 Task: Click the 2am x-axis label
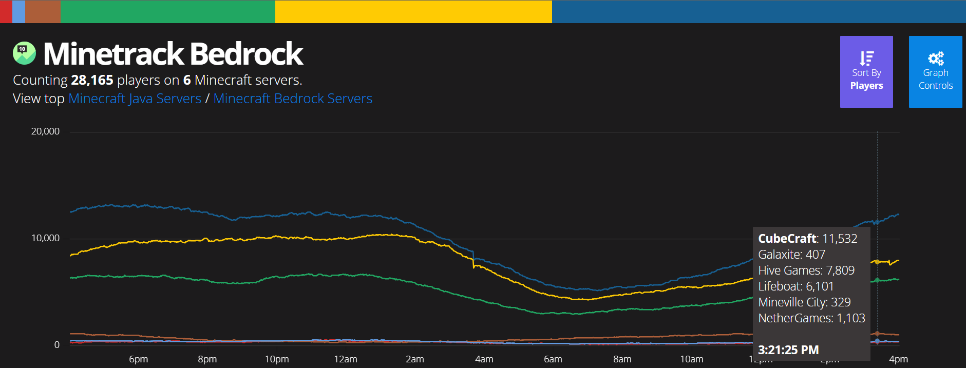[x=415, y=359]
